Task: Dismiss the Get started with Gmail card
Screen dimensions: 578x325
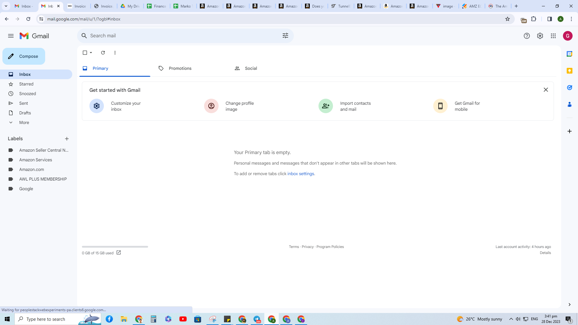Action: [545, 90]
